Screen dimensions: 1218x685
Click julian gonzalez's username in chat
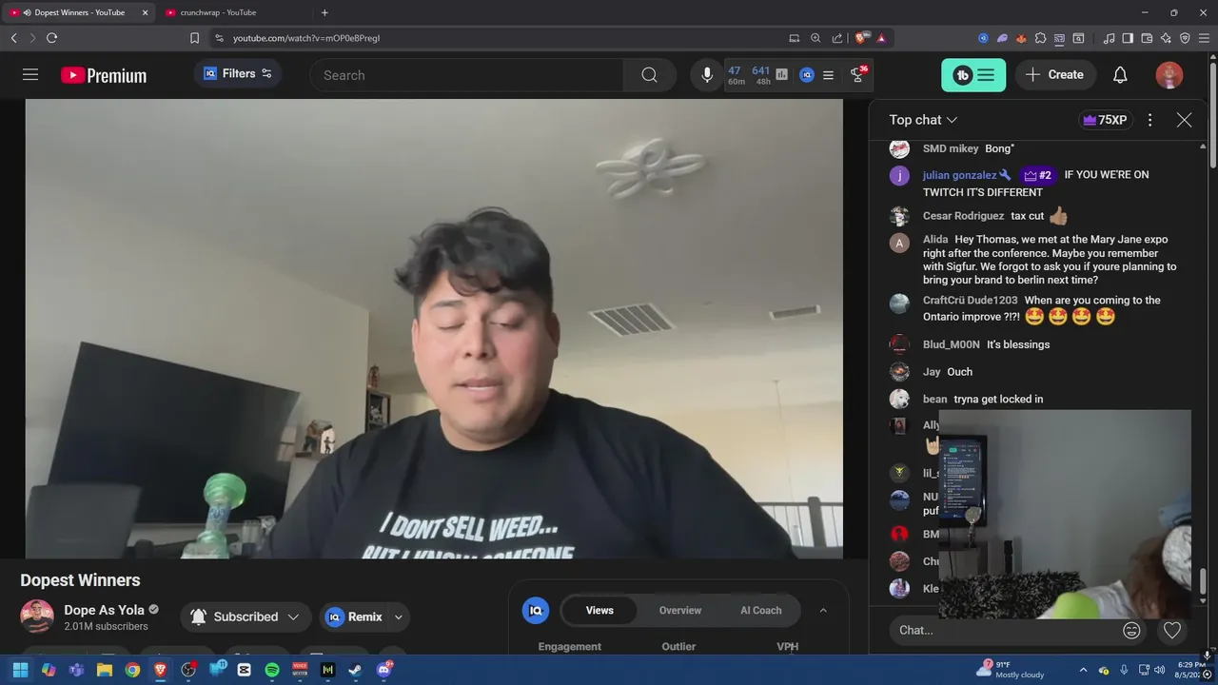959,175
